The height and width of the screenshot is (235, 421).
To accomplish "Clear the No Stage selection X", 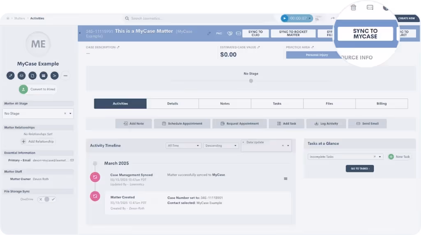I will (x=65, y=114).
